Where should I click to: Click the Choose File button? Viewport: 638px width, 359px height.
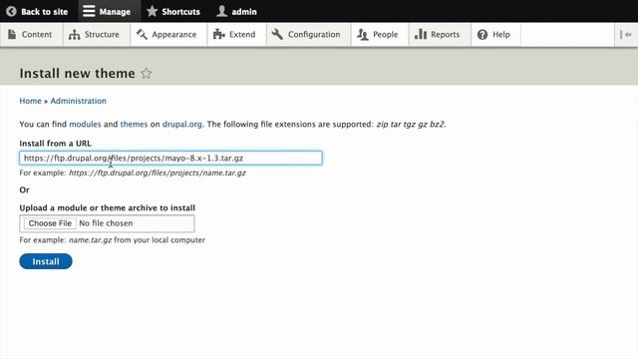click(x=50, y=223)
